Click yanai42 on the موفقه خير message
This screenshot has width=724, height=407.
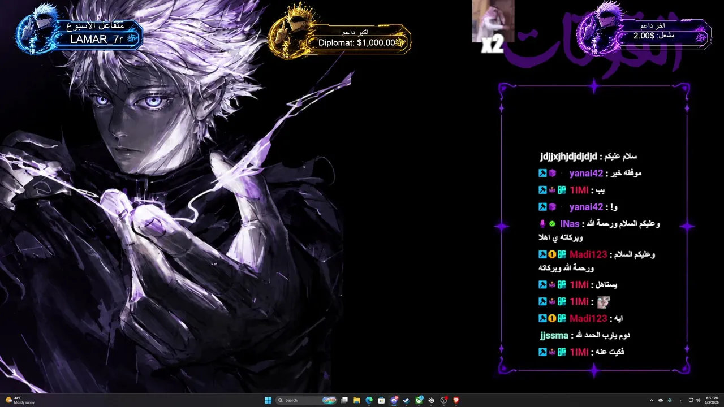586,173
